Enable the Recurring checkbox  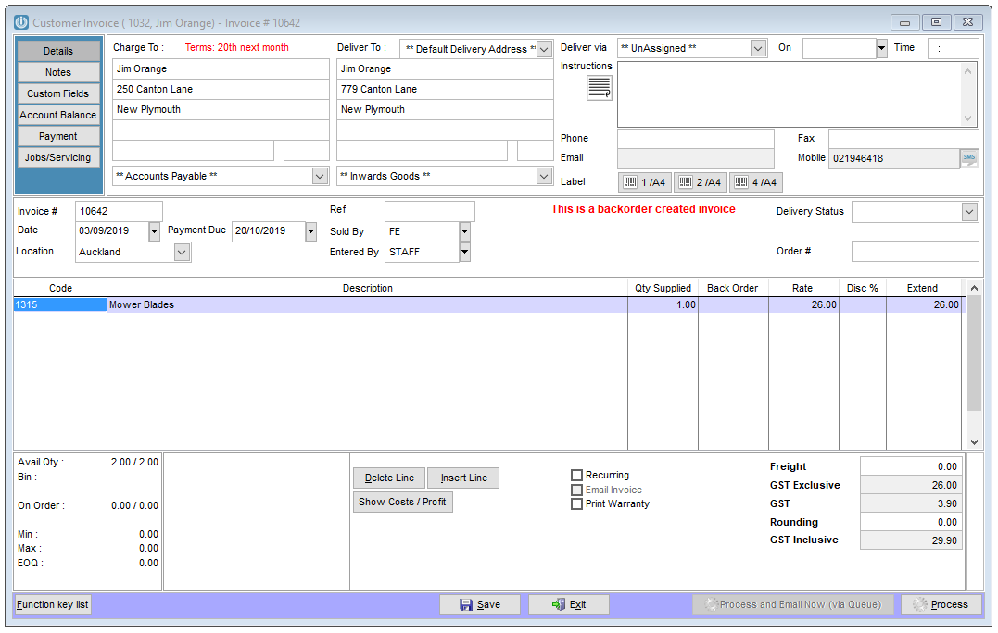(576, 475)
